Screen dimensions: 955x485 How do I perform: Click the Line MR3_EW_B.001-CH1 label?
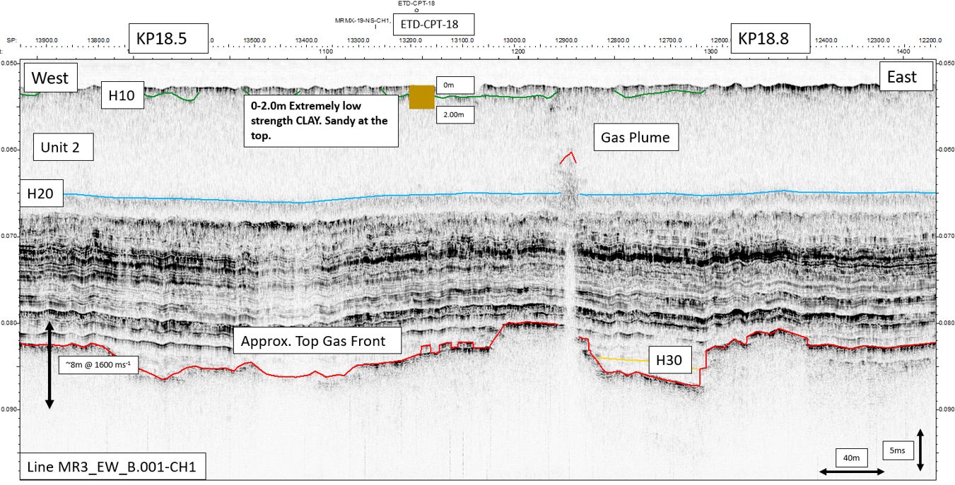112,467
